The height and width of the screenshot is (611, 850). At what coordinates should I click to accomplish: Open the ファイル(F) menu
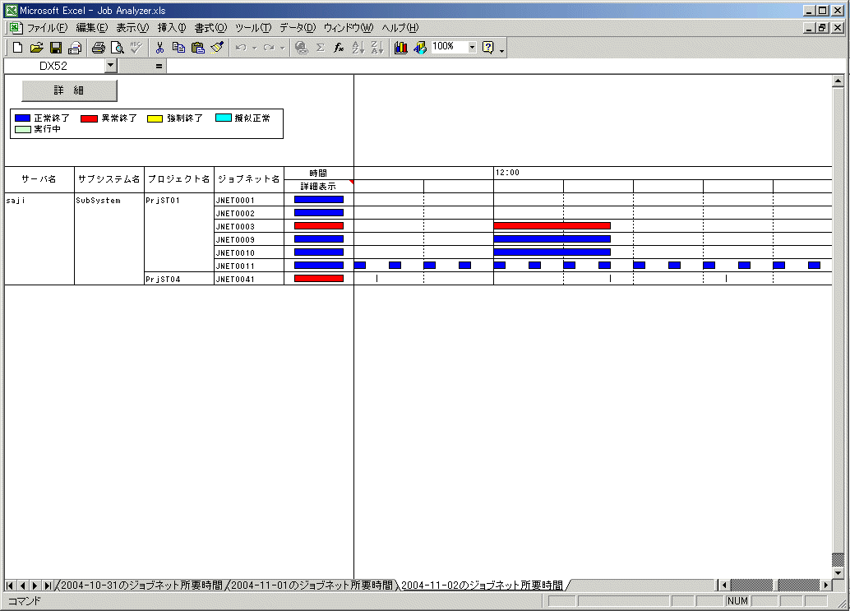click(48, 28)
